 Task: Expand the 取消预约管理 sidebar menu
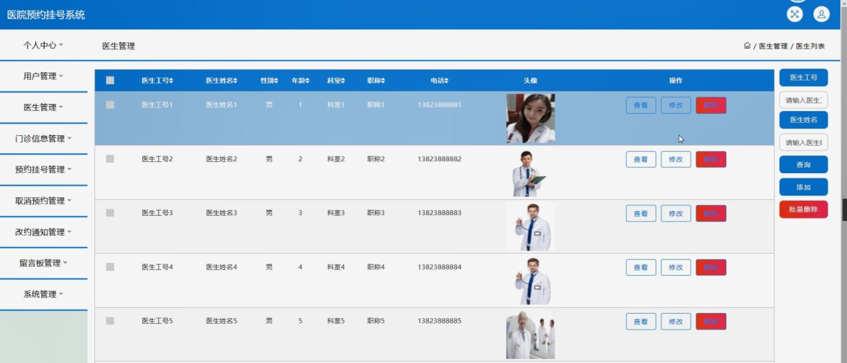click(43, 200)
